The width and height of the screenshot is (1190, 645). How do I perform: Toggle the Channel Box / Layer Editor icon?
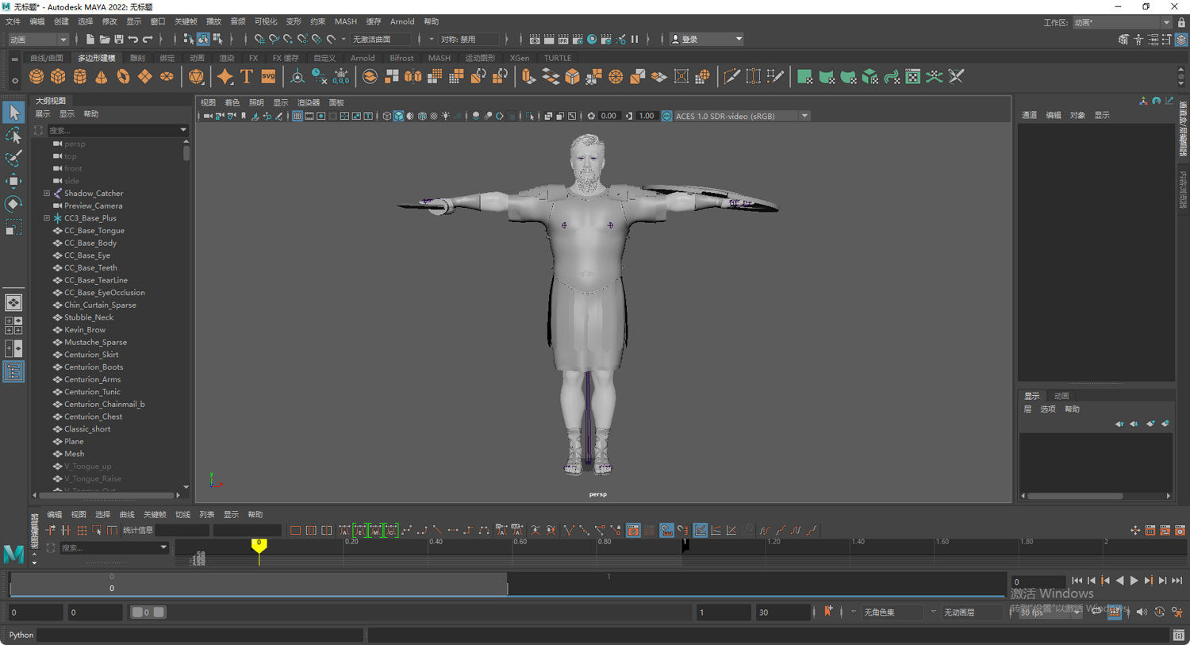coord(1182,39)
